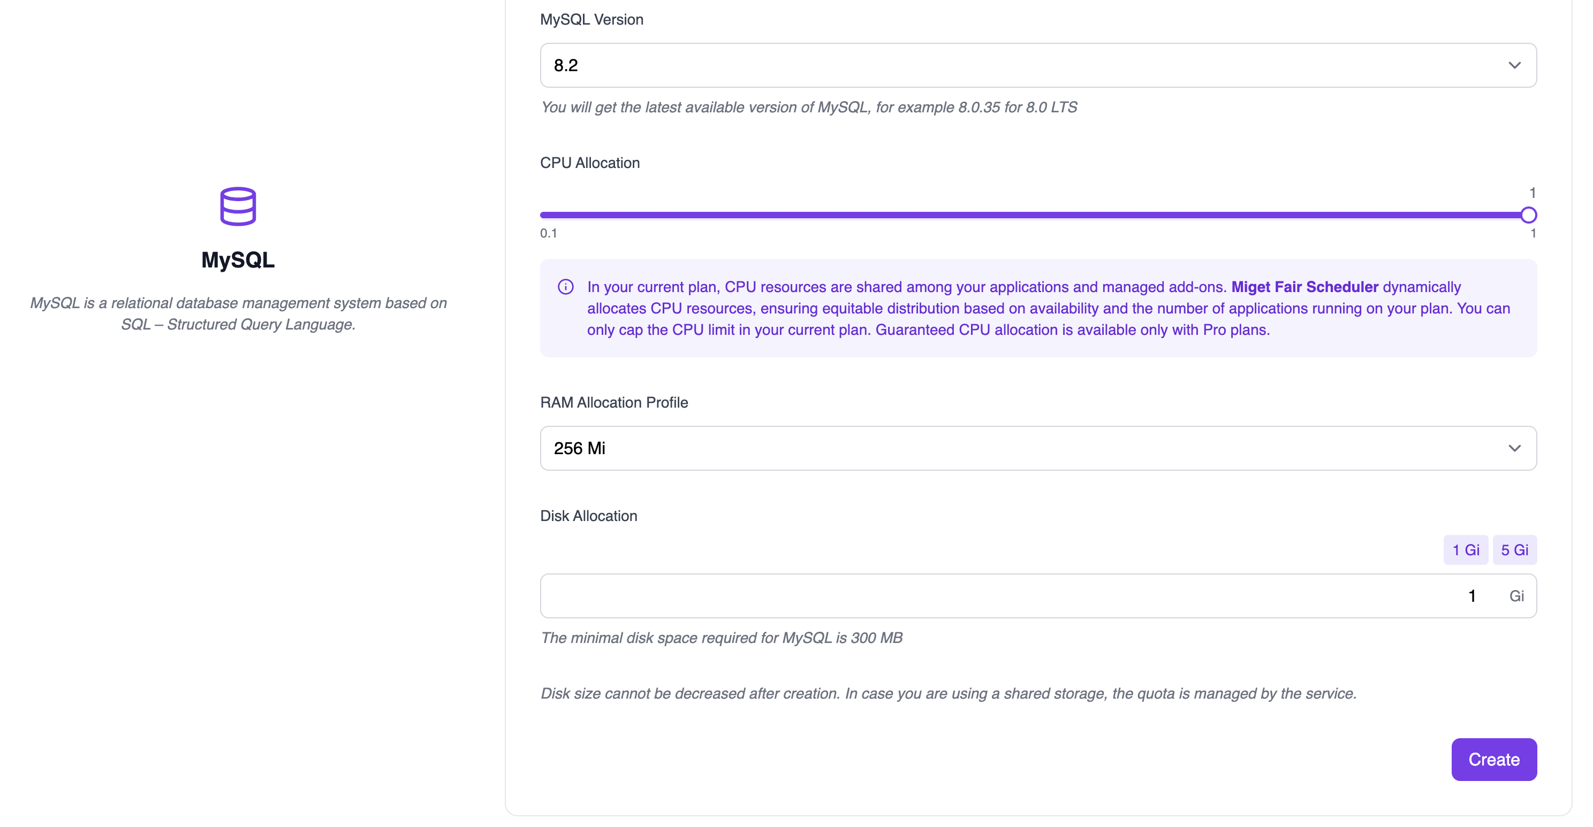Click the CPU Allocation slider handle

click(1528, 215)
